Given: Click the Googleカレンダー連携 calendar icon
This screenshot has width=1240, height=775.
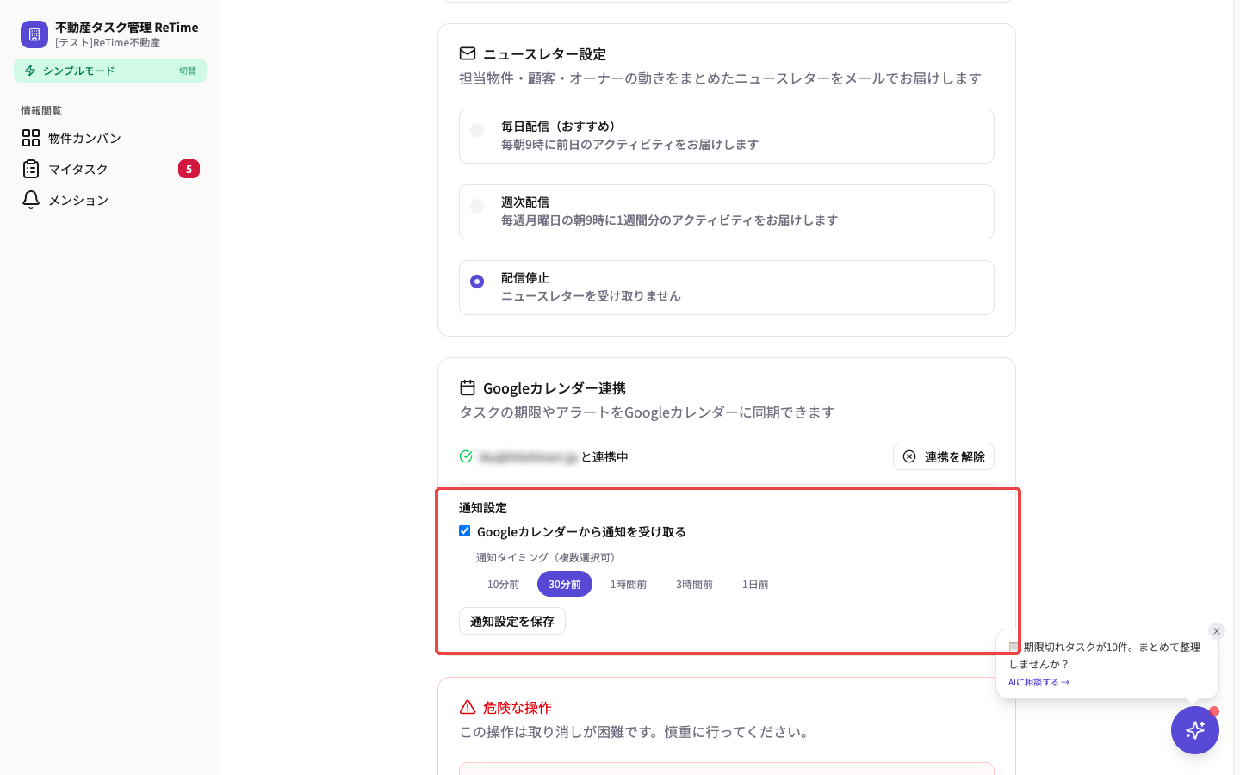Looking at the screenshot, I should [x=468, y=387].
